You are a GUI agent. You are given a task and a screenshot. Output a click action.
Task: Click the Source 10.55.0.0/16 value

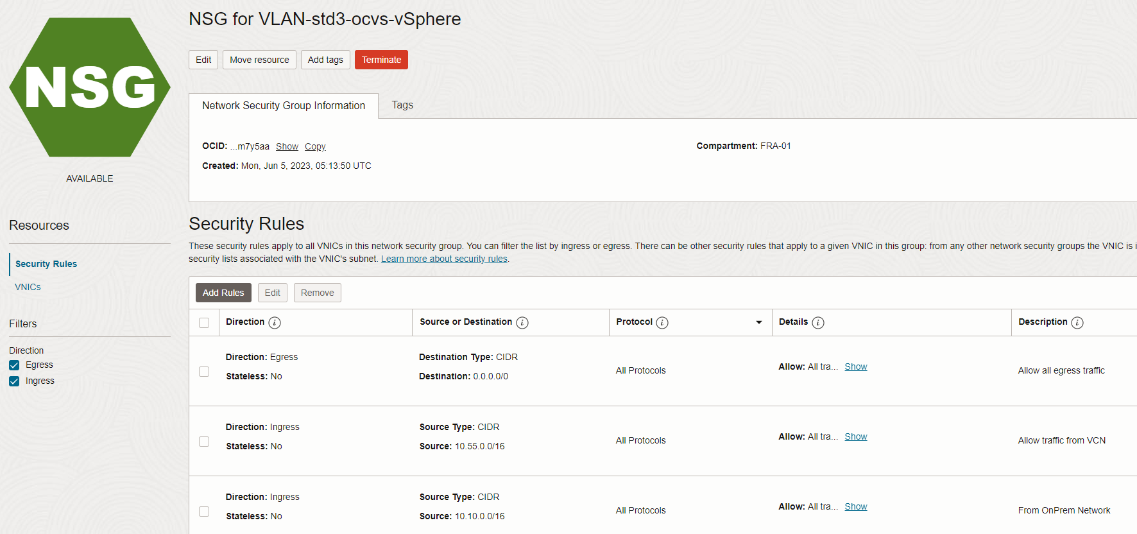[480, 446]
